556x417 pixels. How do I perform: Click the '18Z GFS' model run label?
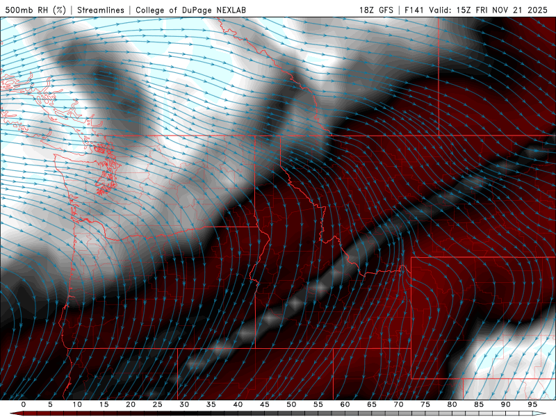(376, 10)
